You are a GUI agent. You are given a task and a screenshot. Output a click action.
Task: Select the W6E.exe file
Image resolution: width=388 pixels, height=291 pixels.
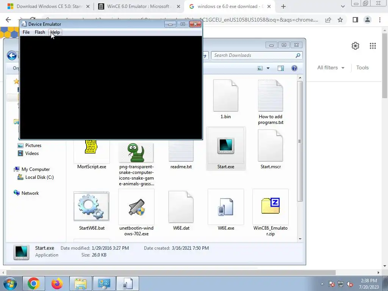coord(226,210)
